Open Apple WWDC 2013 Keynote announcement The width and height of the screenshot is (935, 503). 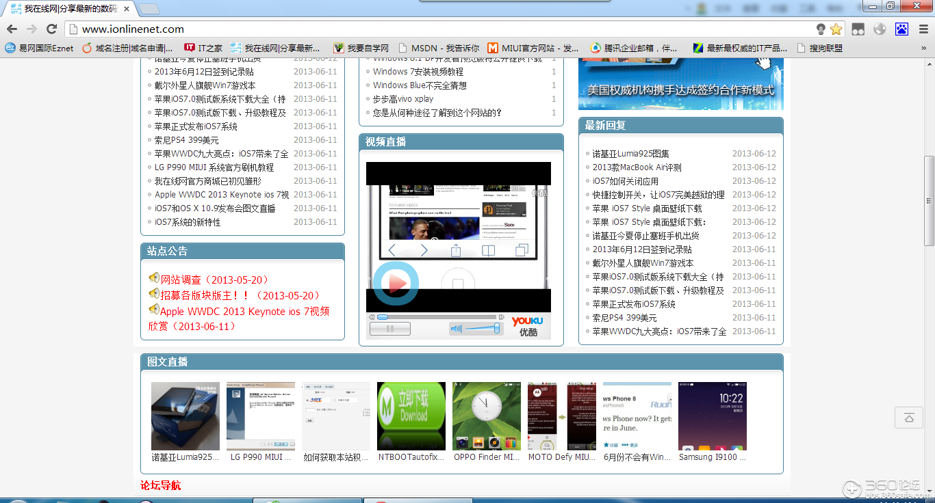(x=239, y=318)
